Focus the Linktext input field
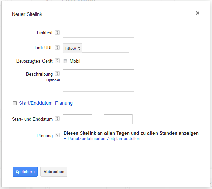The height and width of the screenshot is (189, 212). click(x=99, y=33)
